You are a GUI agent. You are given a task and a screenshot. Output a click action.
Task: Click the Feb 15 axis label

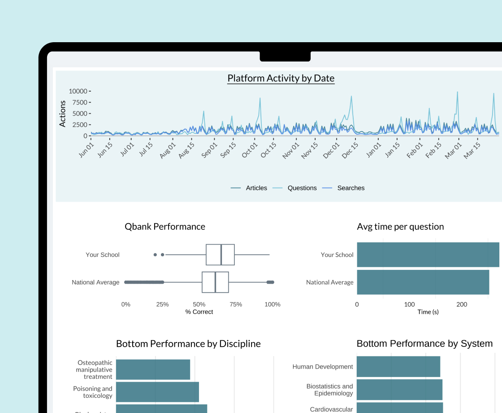(x=433, y=150)
